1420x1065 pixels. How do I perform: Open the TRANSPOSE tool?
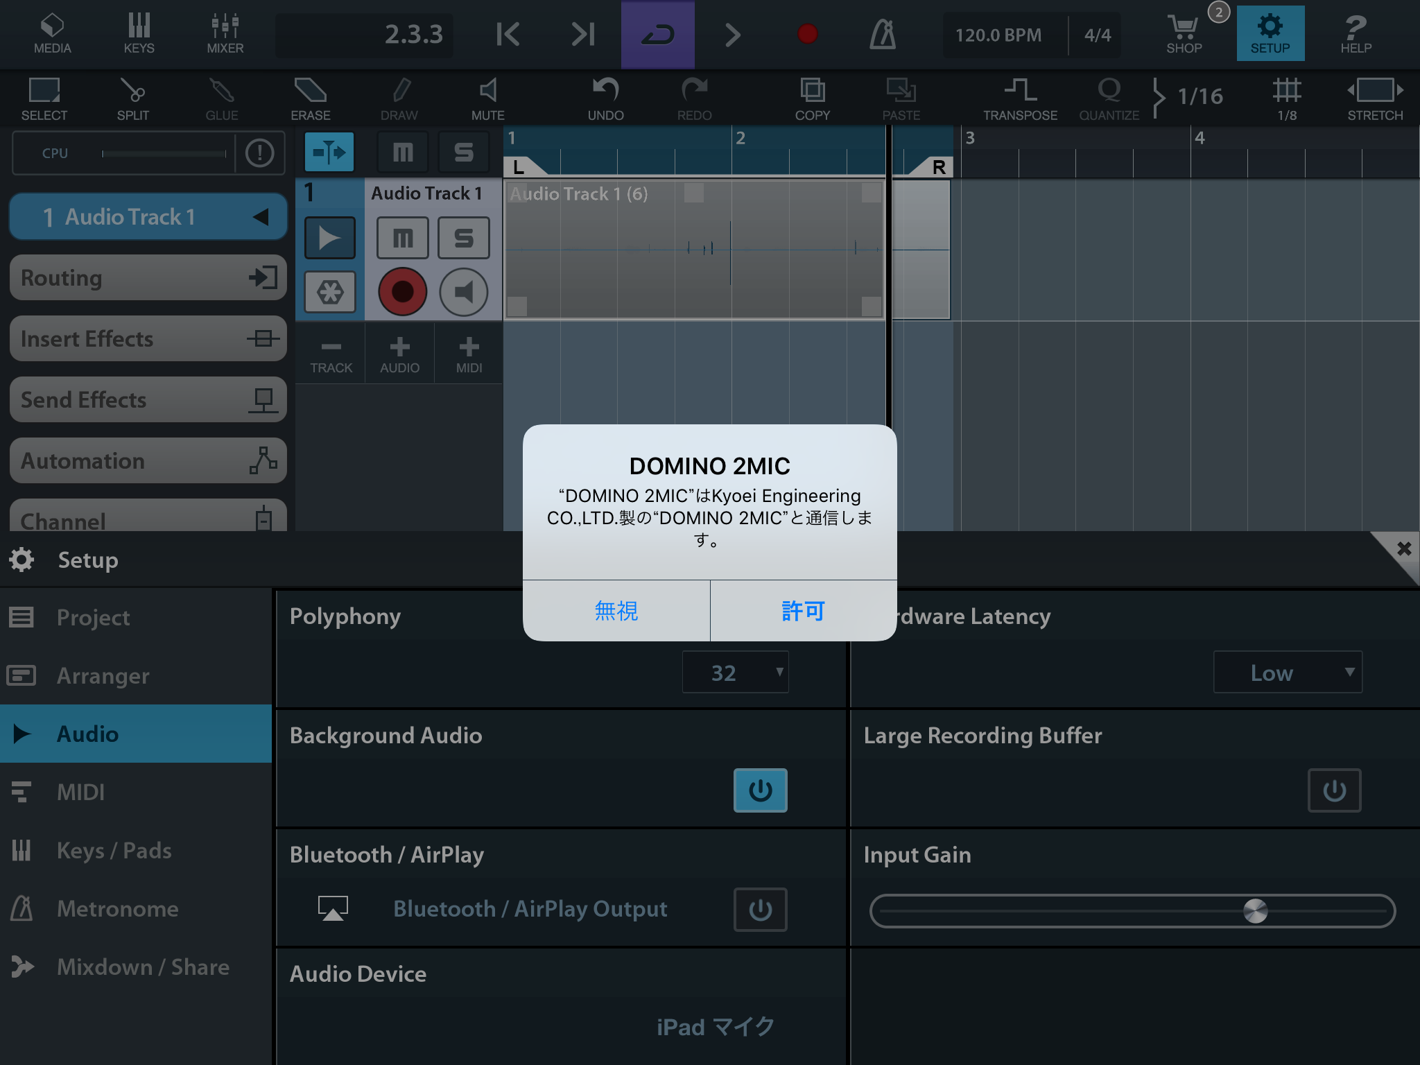click(x=1020, y=98)
